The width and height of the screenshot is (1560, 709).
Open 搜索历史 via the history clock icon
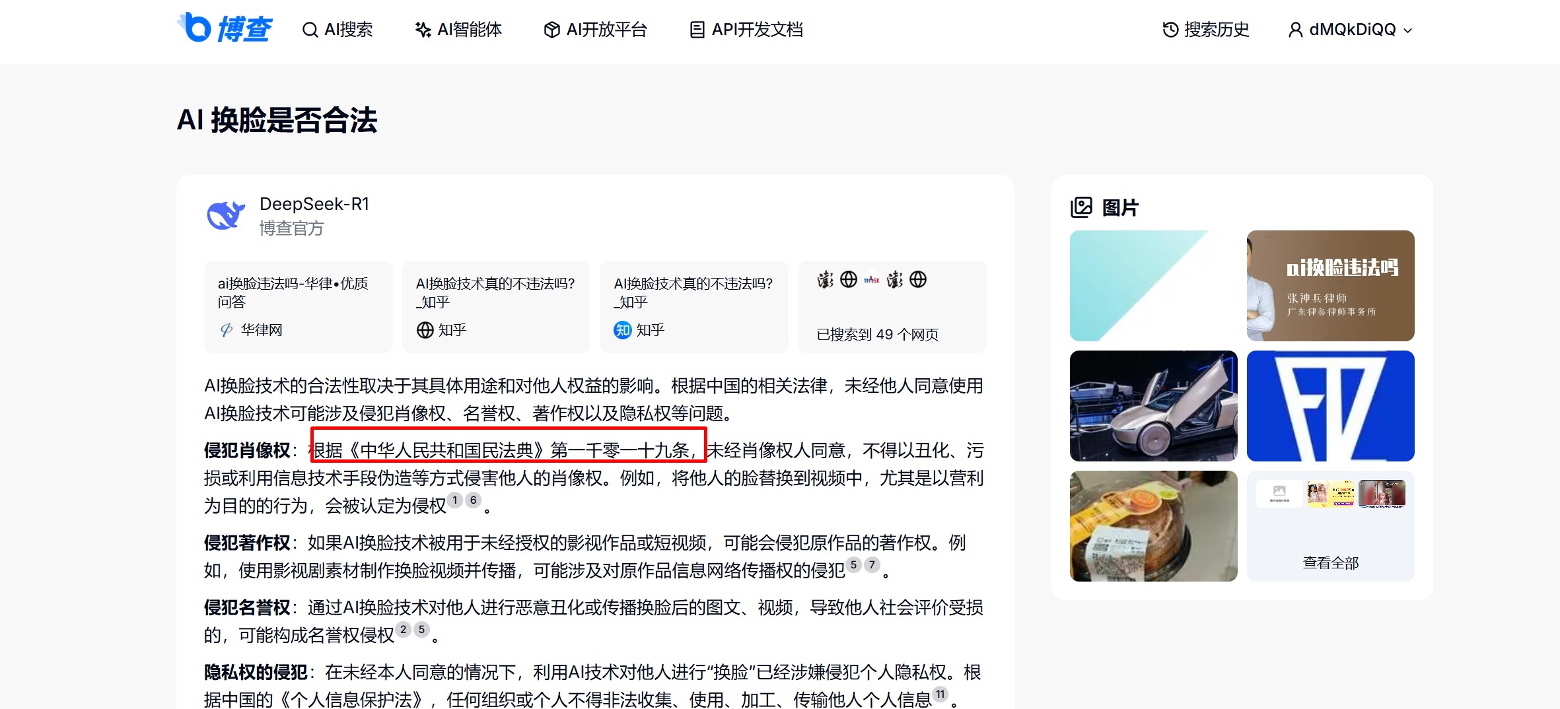(x=1169, y=29)
